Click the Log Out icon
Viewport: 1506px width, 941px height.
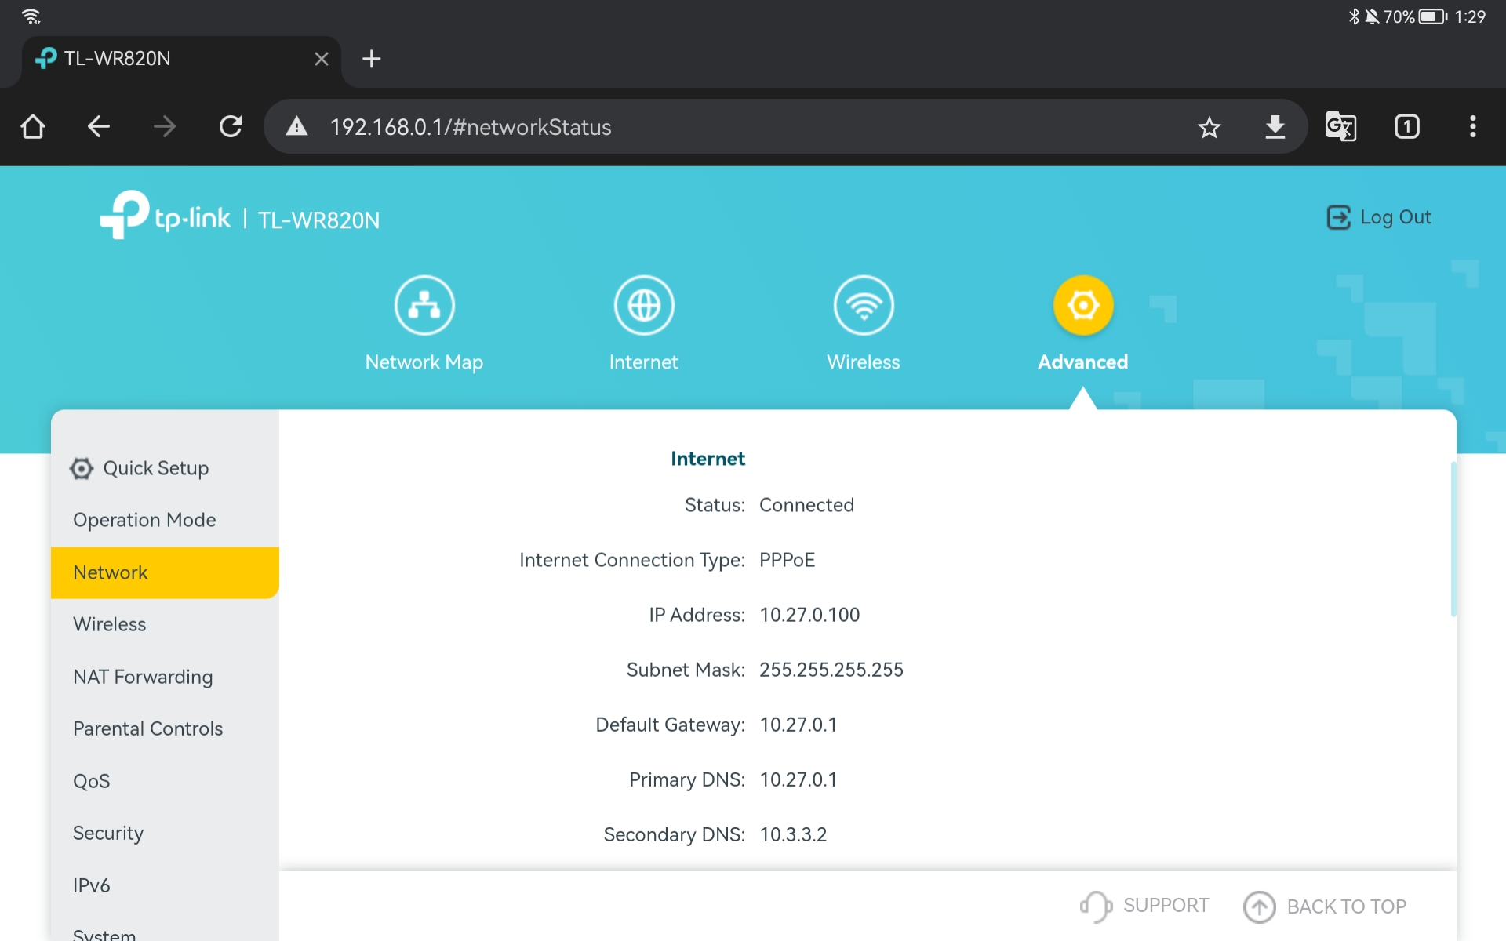click(1338, 217)
